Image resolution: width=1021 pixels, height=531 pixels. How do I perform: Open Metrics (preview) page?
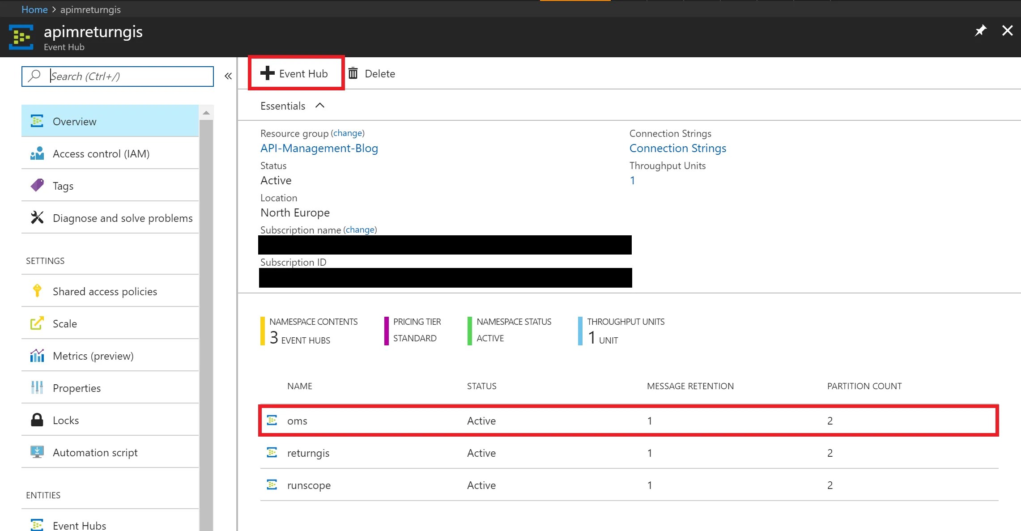coord(110,355)
